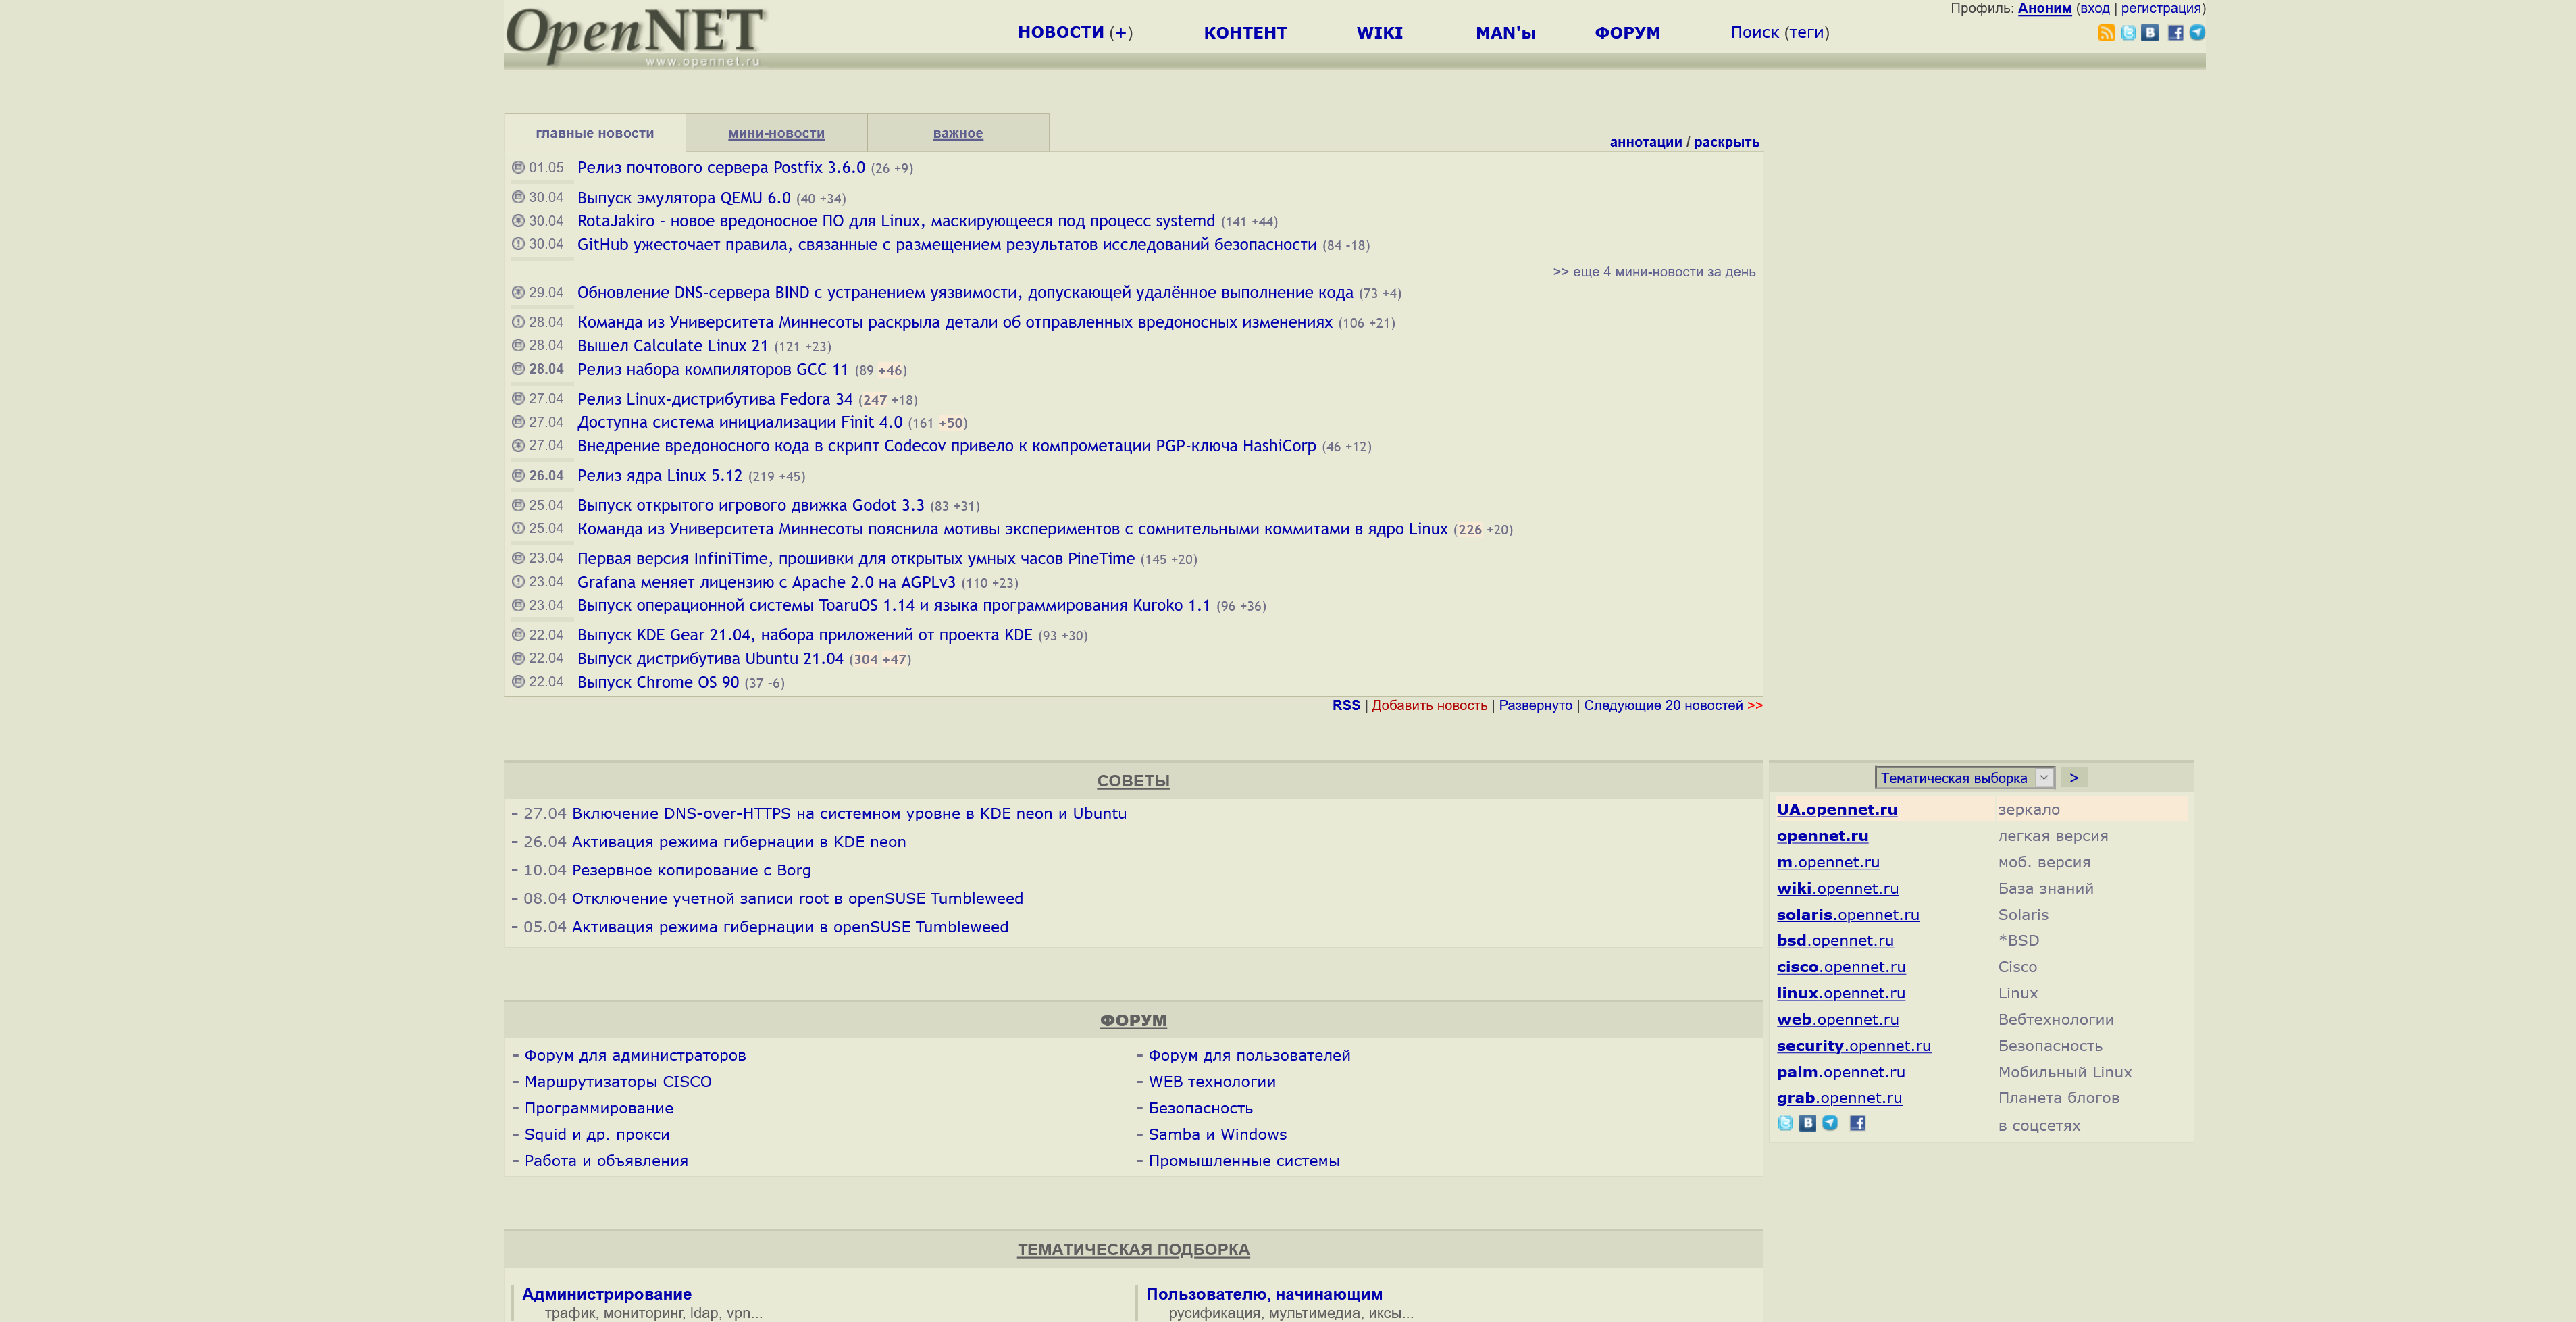Image resolution: width=2576 pixels, height=1322 pixels.
Task: Click the 'регистрация' link
Action: 2160,8
